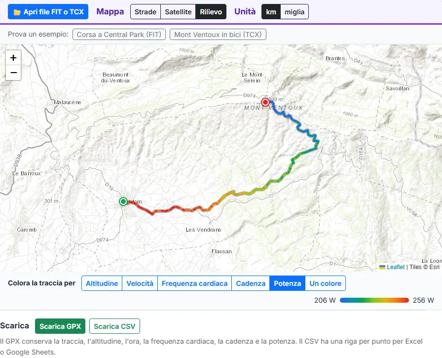Click the Flassan label on the map

pos(221,251)
